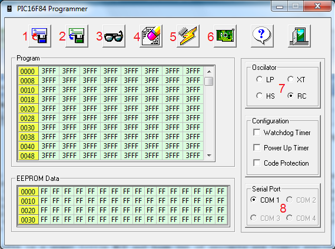Open help with the question mark icon
The height and width of the screenshot is (249, 335).
(262, 36)
